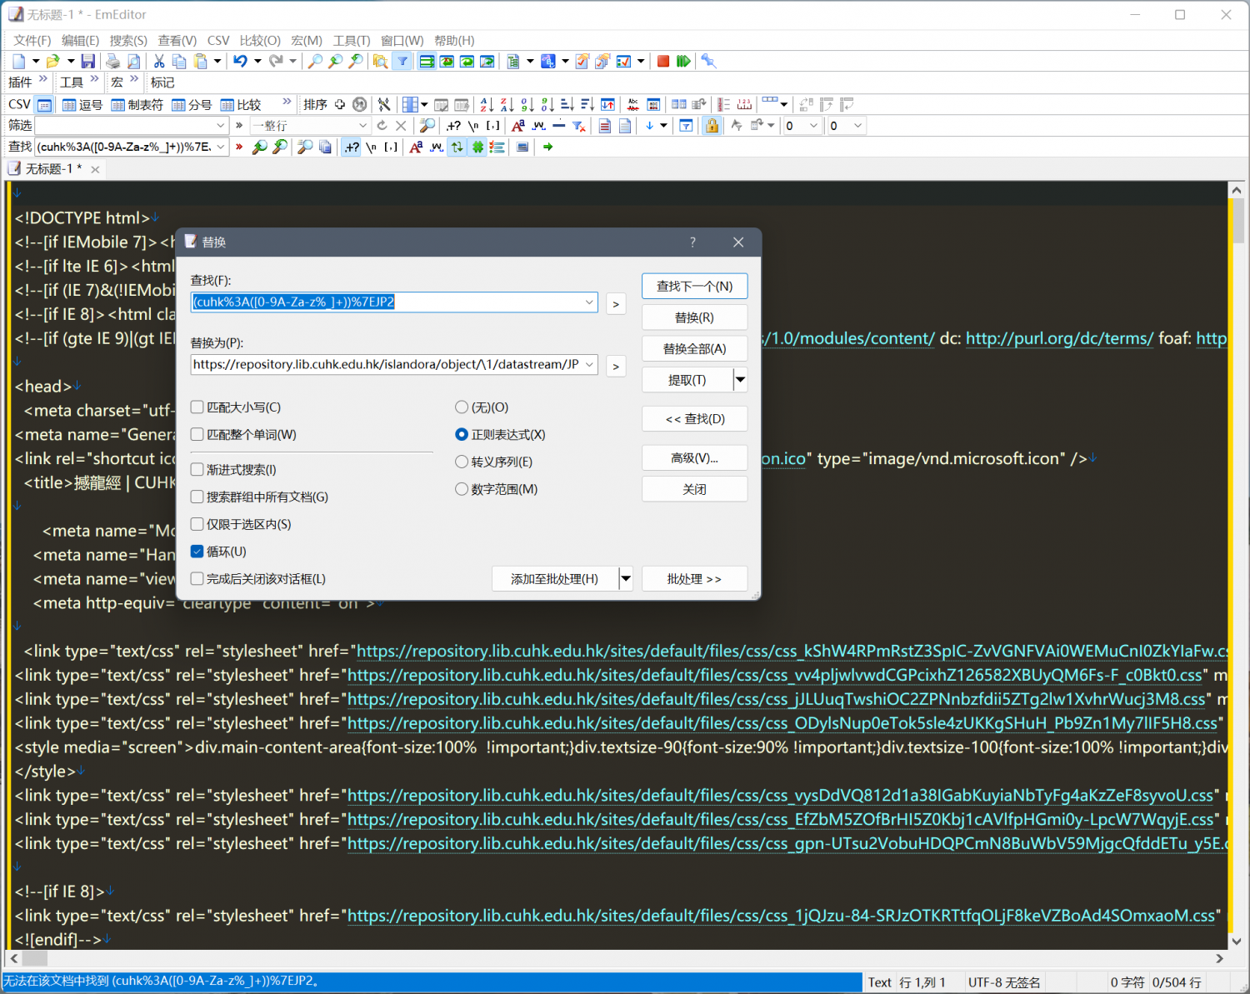Image resolution: width=1250 pixels, height=994 pixels.
Task: Click the Copy icon in main toolbar
Action: tap(179, 61)
